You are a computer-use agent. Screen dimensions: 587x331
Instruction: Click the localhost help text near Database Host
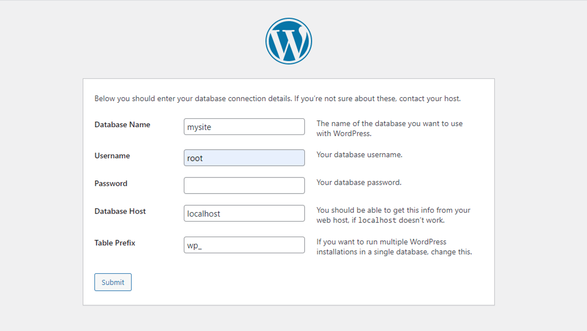pos(393,215)
